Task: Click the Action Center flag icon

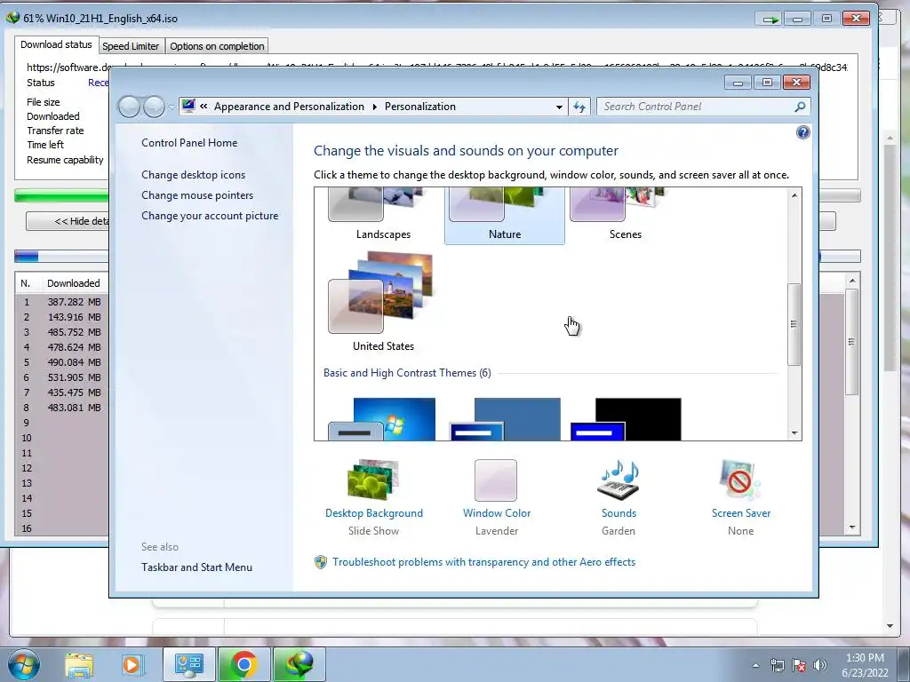Action: point(799,665)
